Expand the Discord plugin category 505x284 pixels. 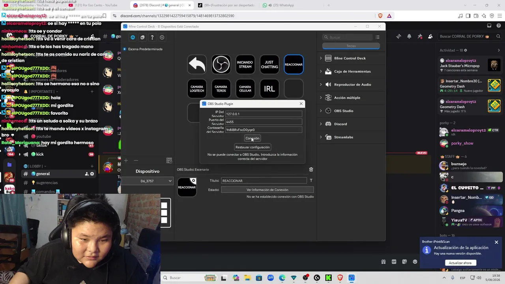coord(321,124)
